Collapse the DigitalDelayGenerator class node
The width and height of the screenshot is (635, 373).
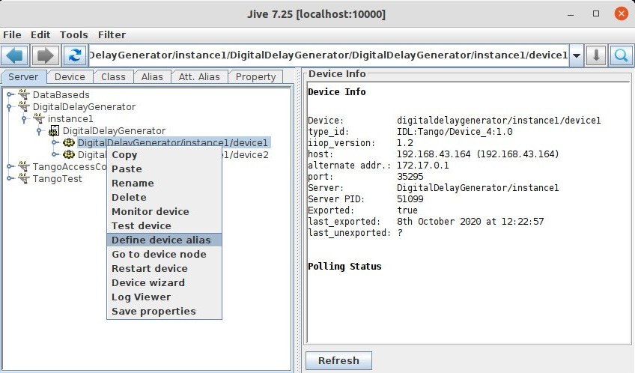(x=39, y=131)
